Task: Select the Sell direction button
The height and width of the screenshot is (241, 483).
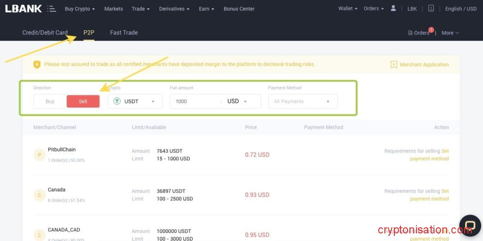Action: tap(83, 101)
